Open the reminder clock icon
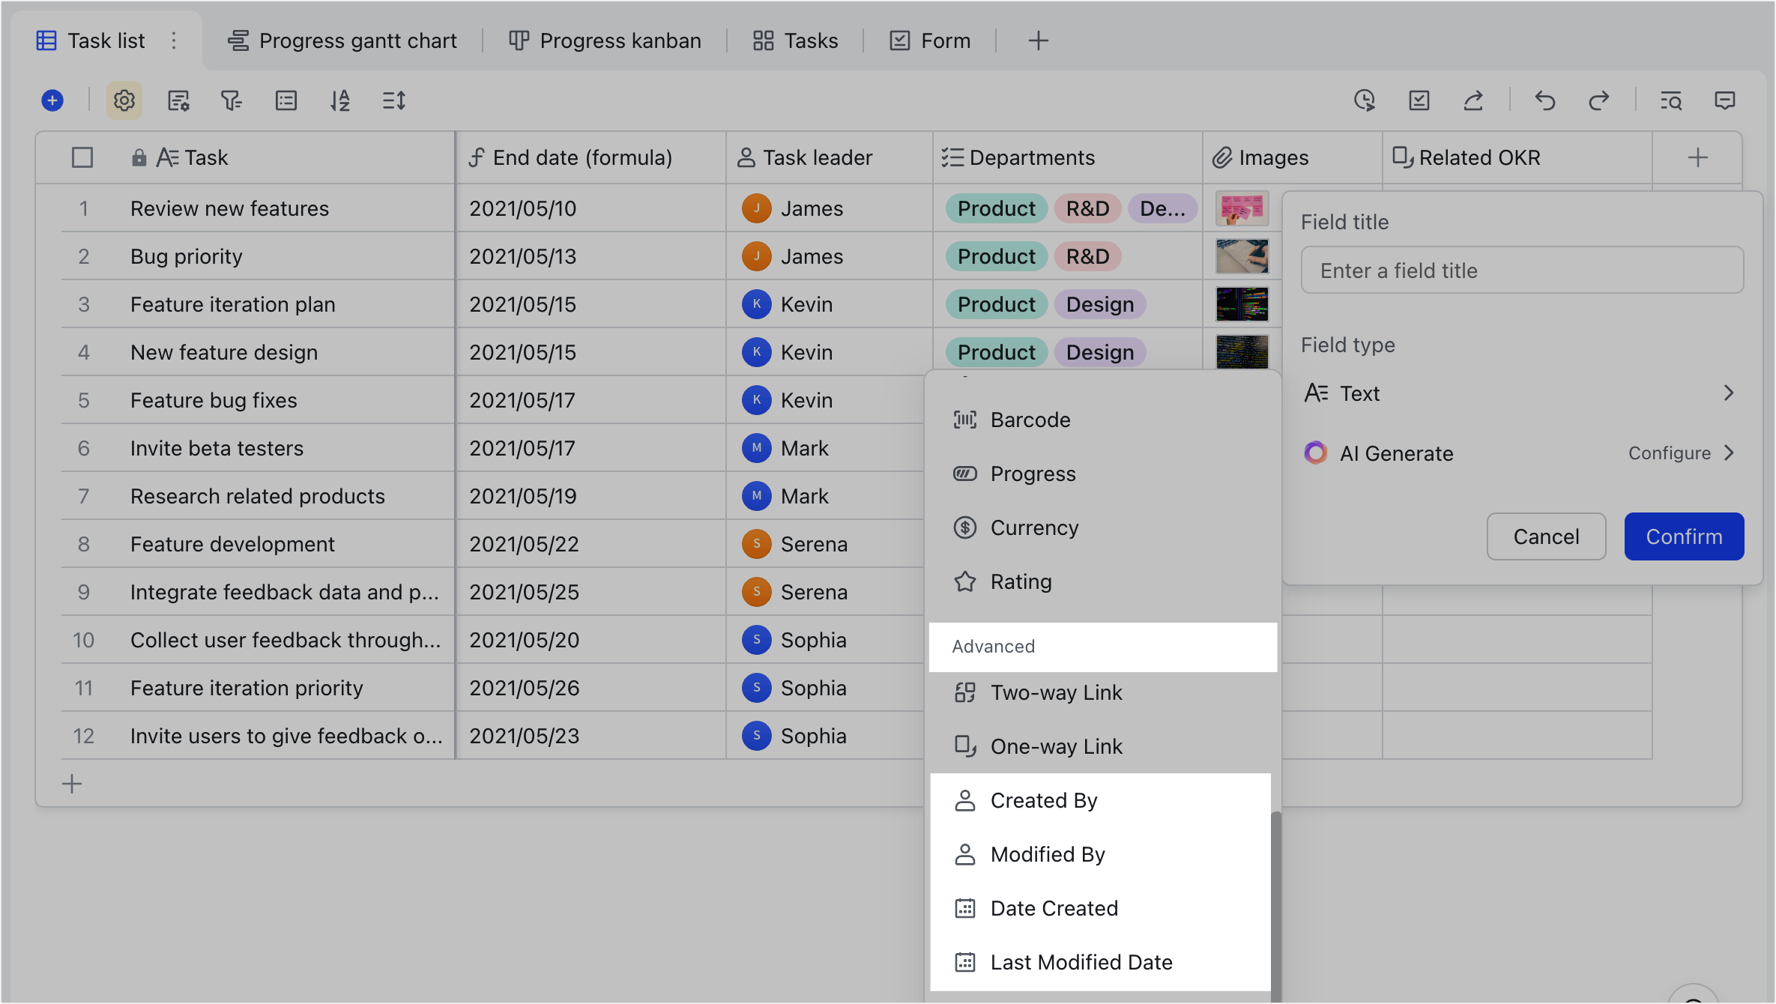The height and width of the screenshot is (1004, 1776). tap(1365, 100)
